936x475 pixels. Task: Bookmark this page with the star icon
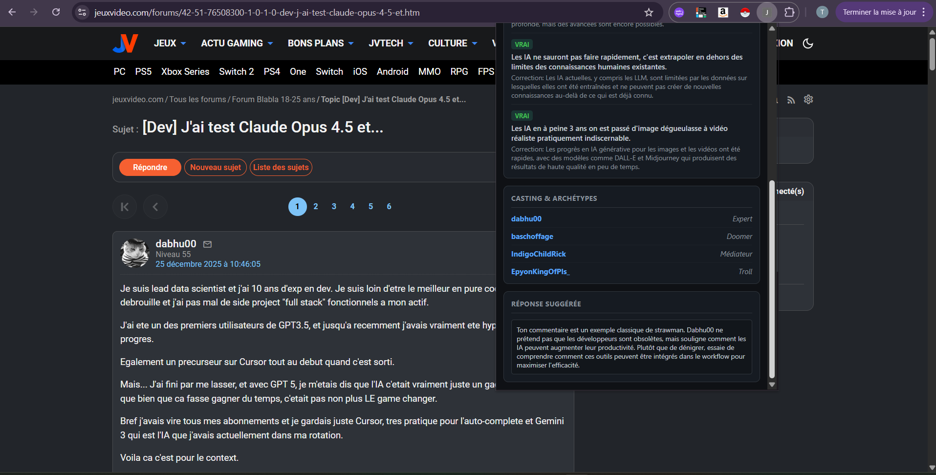tap(649, 12)
